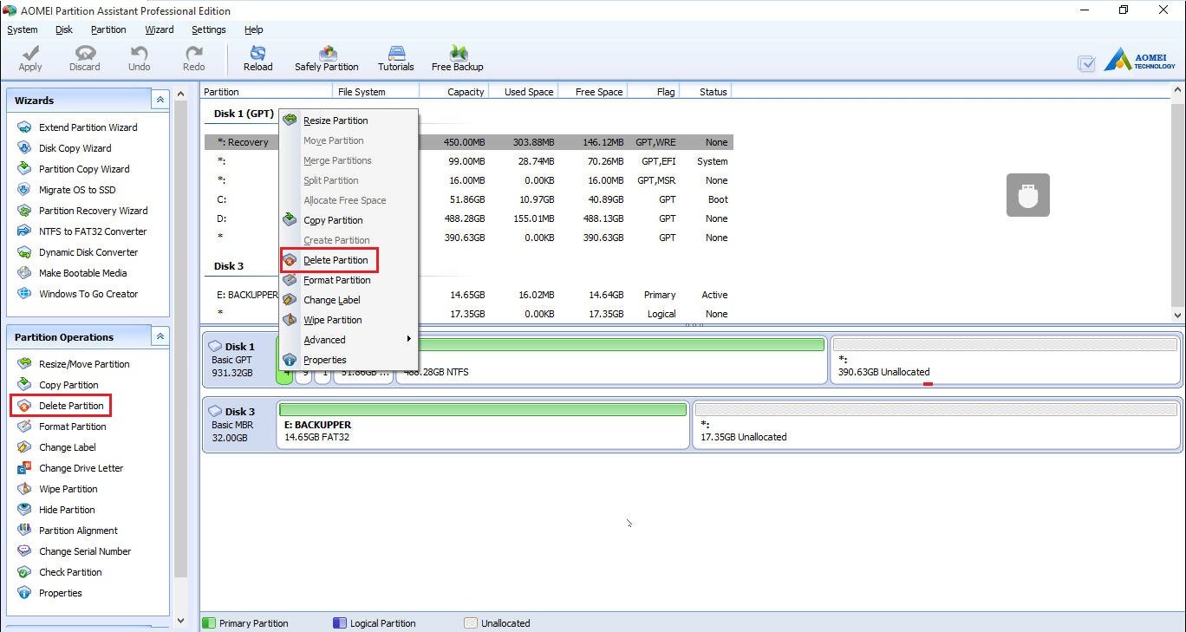Select the 390.63GB Unallocated block on Disk 1
The height and width of the screenshot is (632, 1186).
coord(1006,359)
